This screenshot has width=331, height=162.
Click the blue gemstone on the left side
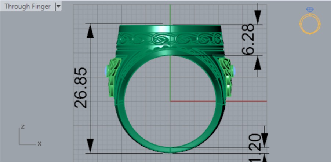(106, 71)
